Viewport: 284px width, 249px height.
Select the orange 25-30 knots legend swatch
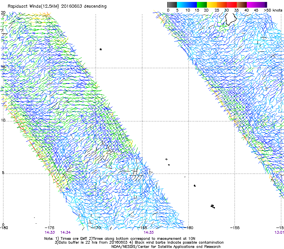222,5
